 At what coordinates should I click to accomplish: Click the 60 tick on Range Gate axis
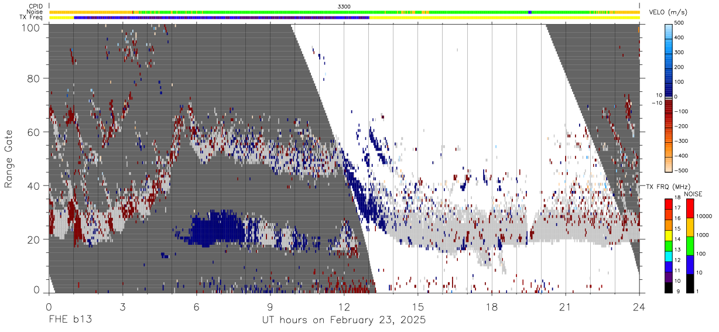(x=33, y=132)
